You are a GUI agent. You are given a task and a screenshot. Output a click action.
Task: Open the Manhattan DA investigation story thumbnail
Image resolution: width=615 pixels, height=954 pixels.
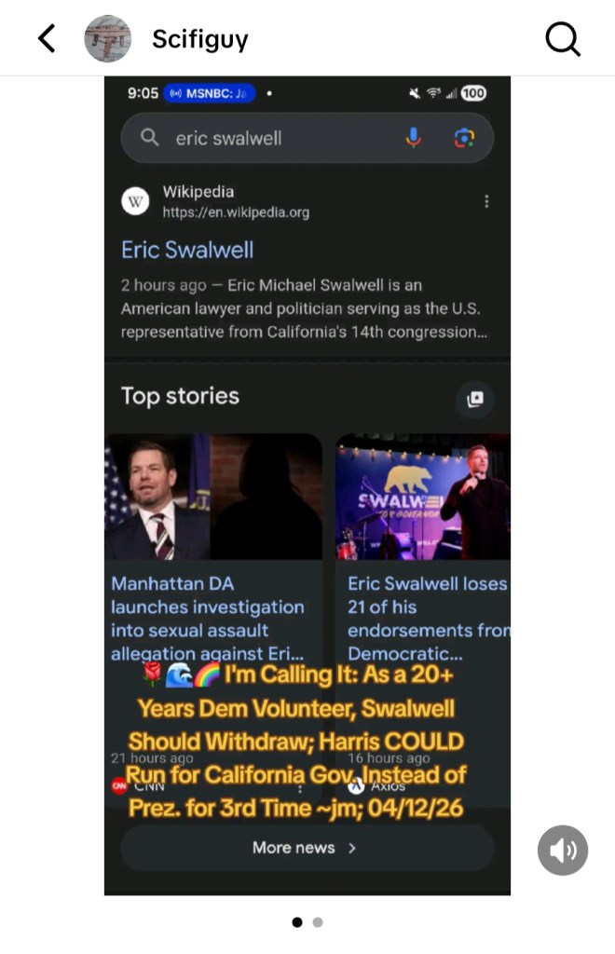point(213,497)
